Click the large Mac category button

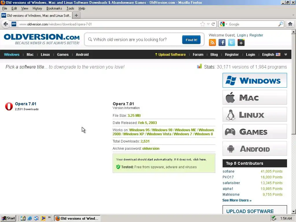(x=255, y=97)
